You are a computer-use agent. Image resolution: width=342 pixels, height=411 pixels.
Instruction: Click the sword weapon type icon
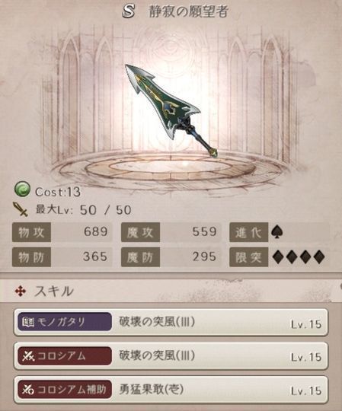click(x=21, y=209)
